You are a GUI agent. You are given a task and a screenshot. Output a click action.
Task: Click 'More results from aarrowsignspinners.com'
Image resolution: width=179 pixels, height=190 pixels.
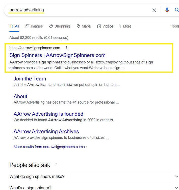(49, 147)
